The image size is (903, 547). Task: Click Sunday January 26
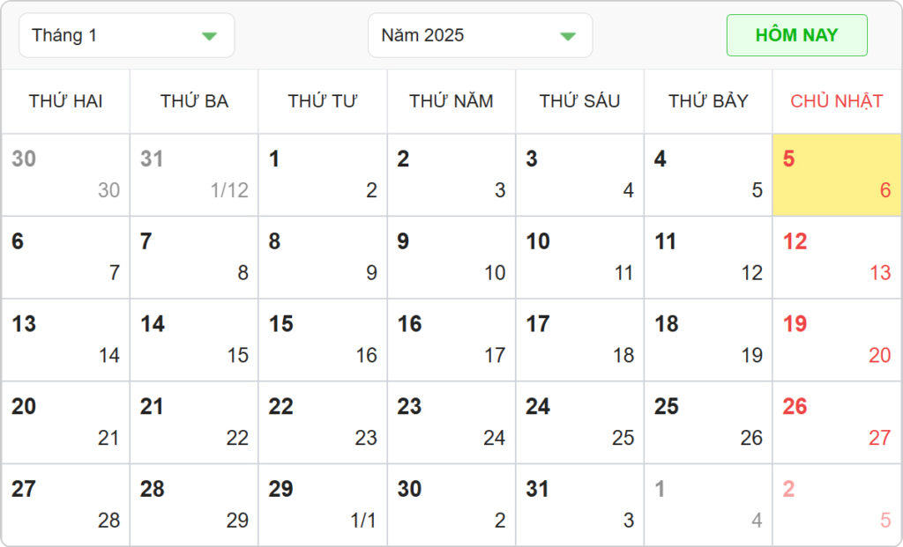click(x=837, y=423)
